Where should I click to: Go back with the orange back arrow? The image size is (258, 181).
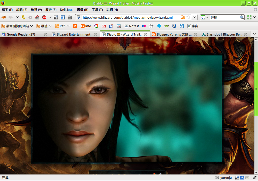(x=4, y=17)
